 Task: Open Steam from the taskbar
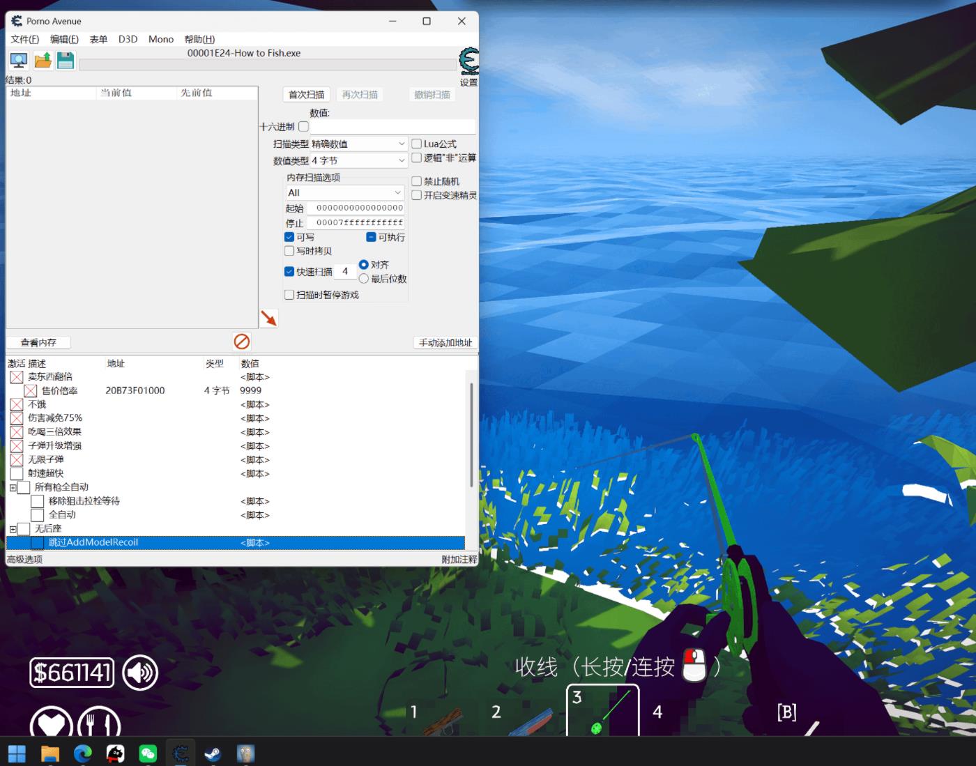pos(213,753)
